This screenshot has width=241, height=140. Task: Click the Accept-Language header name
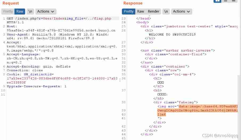(23, 54)
